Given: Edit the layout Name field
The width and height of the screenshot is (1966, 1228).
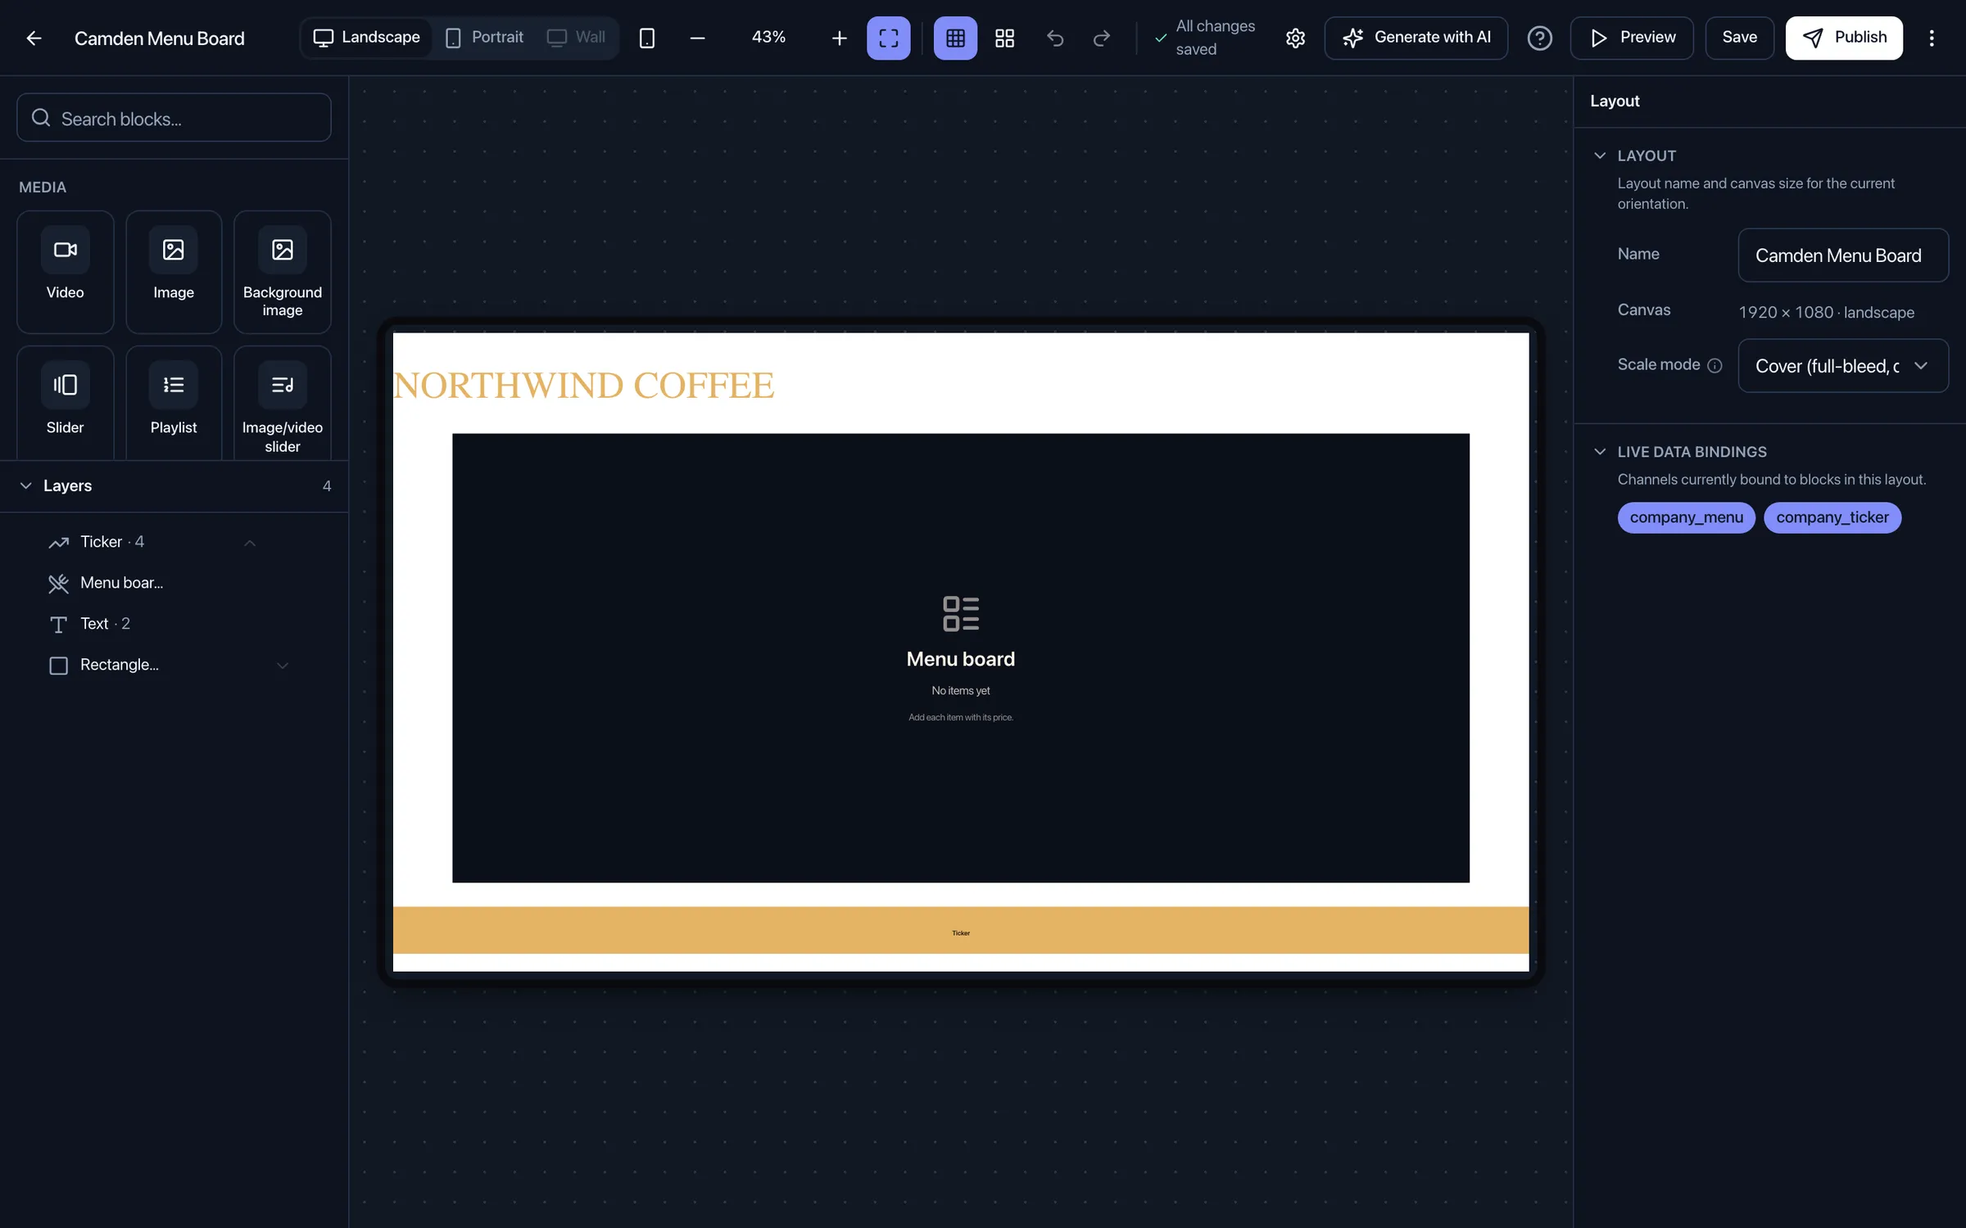Looking at the screenshot, I should tap(1843, 255).
